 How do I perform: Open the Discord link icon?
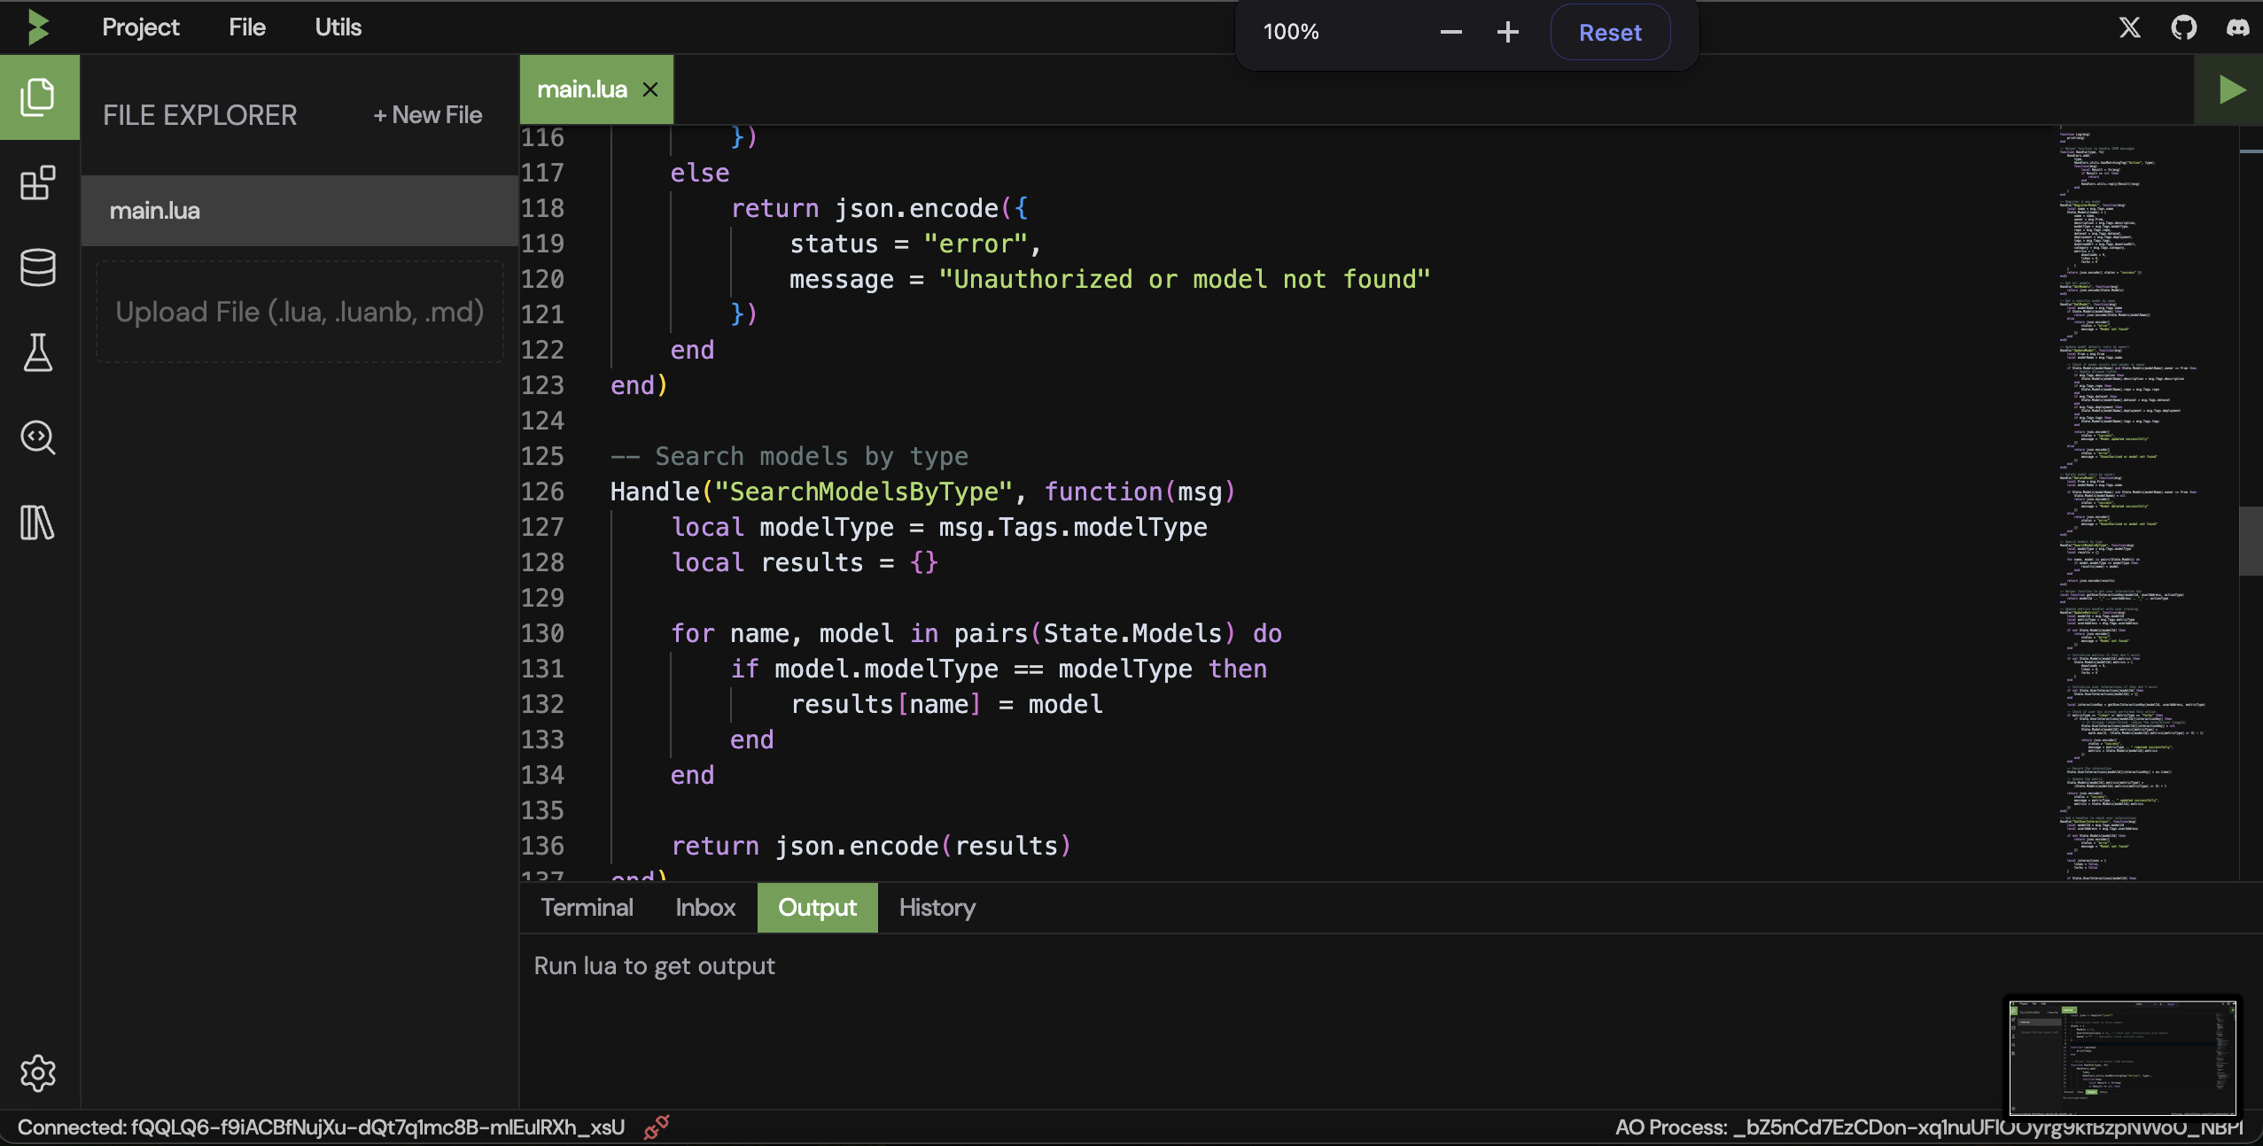[2237, 28]
